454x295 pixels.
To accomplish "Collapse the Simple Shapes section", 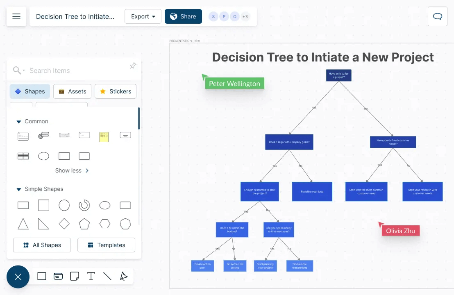I will (18, 189).
